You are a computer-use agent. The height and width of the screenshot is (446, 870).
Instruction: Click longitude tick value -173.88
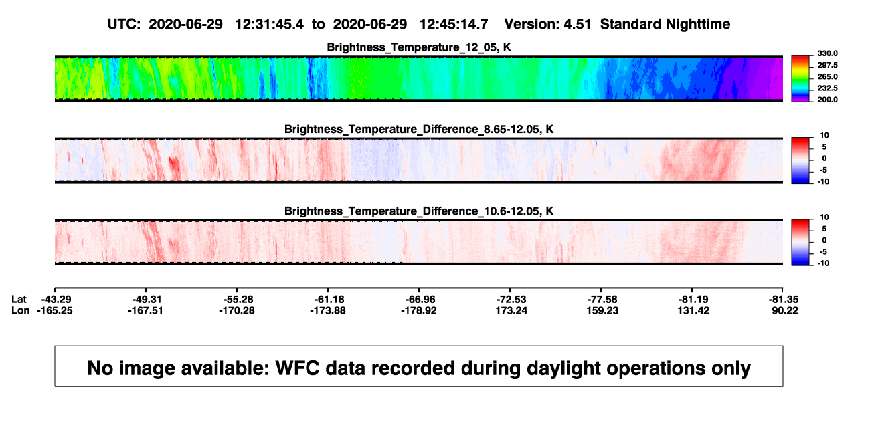[x=328, y=310]
